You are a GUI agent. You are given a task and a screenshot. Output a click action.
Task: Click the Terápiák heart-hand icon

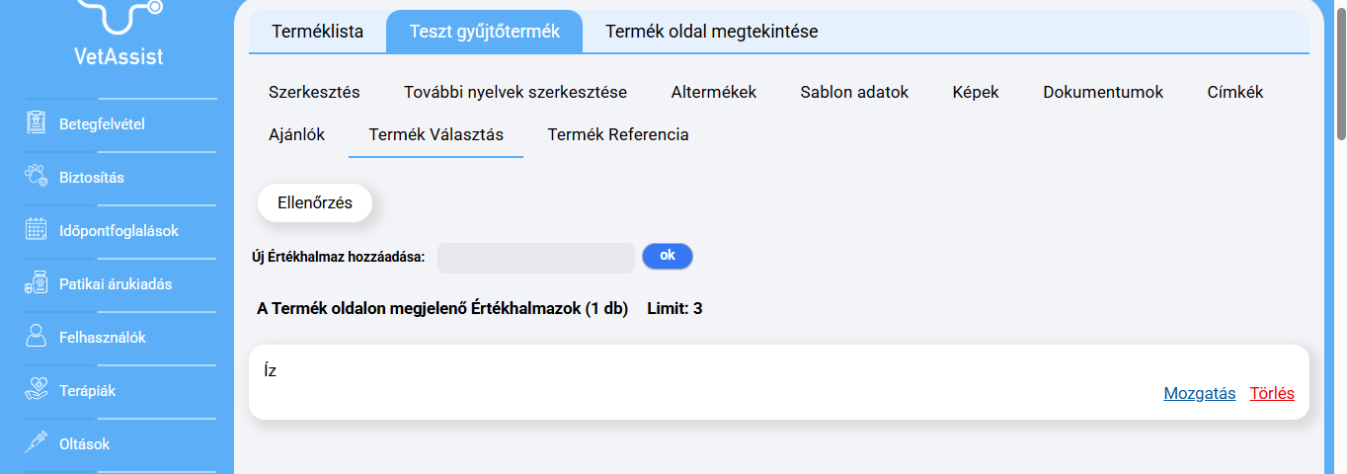coord(37,391)
